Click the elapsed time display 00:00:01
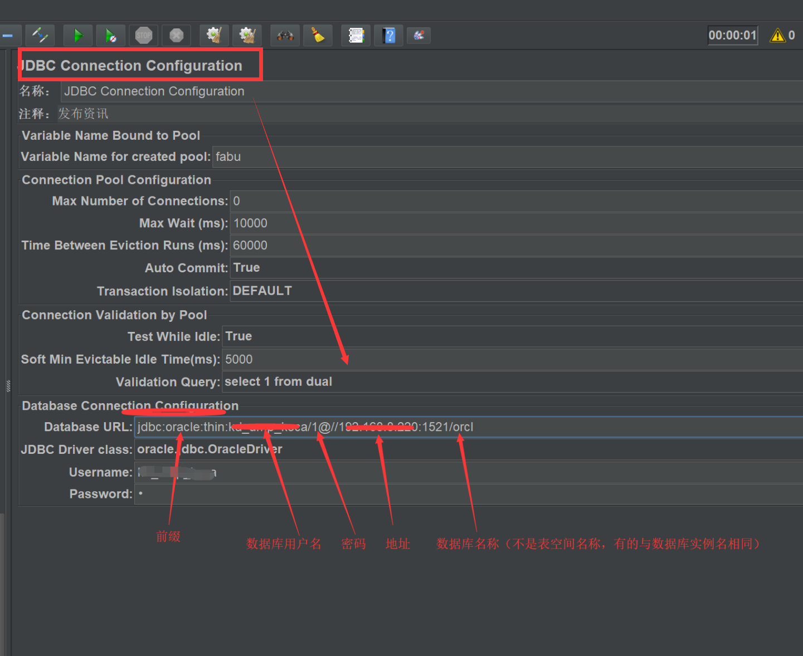This screenshot has width=803, height=656. coord(732,35)
